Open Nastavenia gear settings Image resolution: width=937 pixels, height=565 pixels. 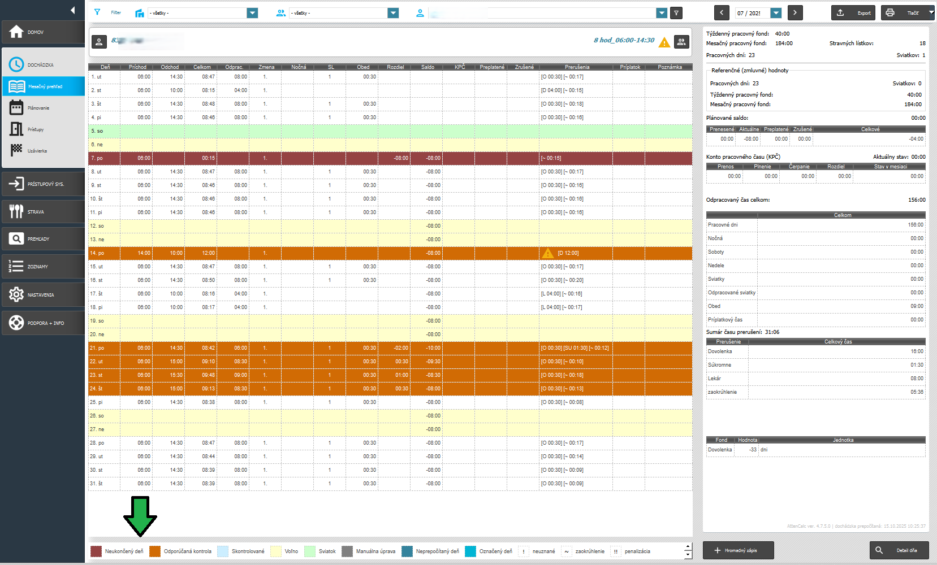pos(16,295)
